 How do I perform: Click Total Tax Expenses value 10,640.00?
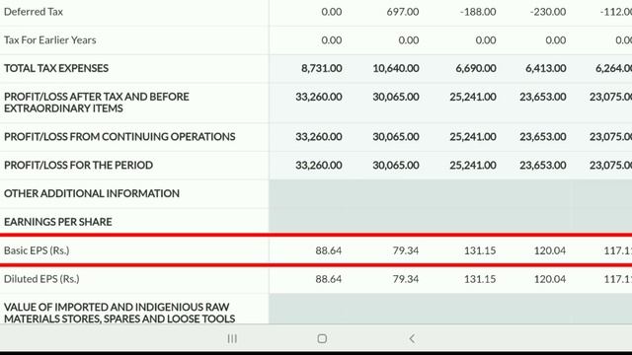click(396, 68)
